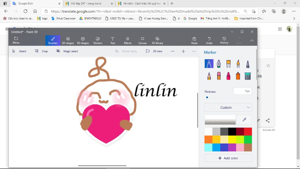Select the Spray can brush

[238, 76]
